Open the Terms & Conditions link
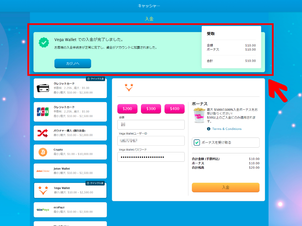Image resolution: width=302 pixels, height=226 pixels. click(227, 129)
